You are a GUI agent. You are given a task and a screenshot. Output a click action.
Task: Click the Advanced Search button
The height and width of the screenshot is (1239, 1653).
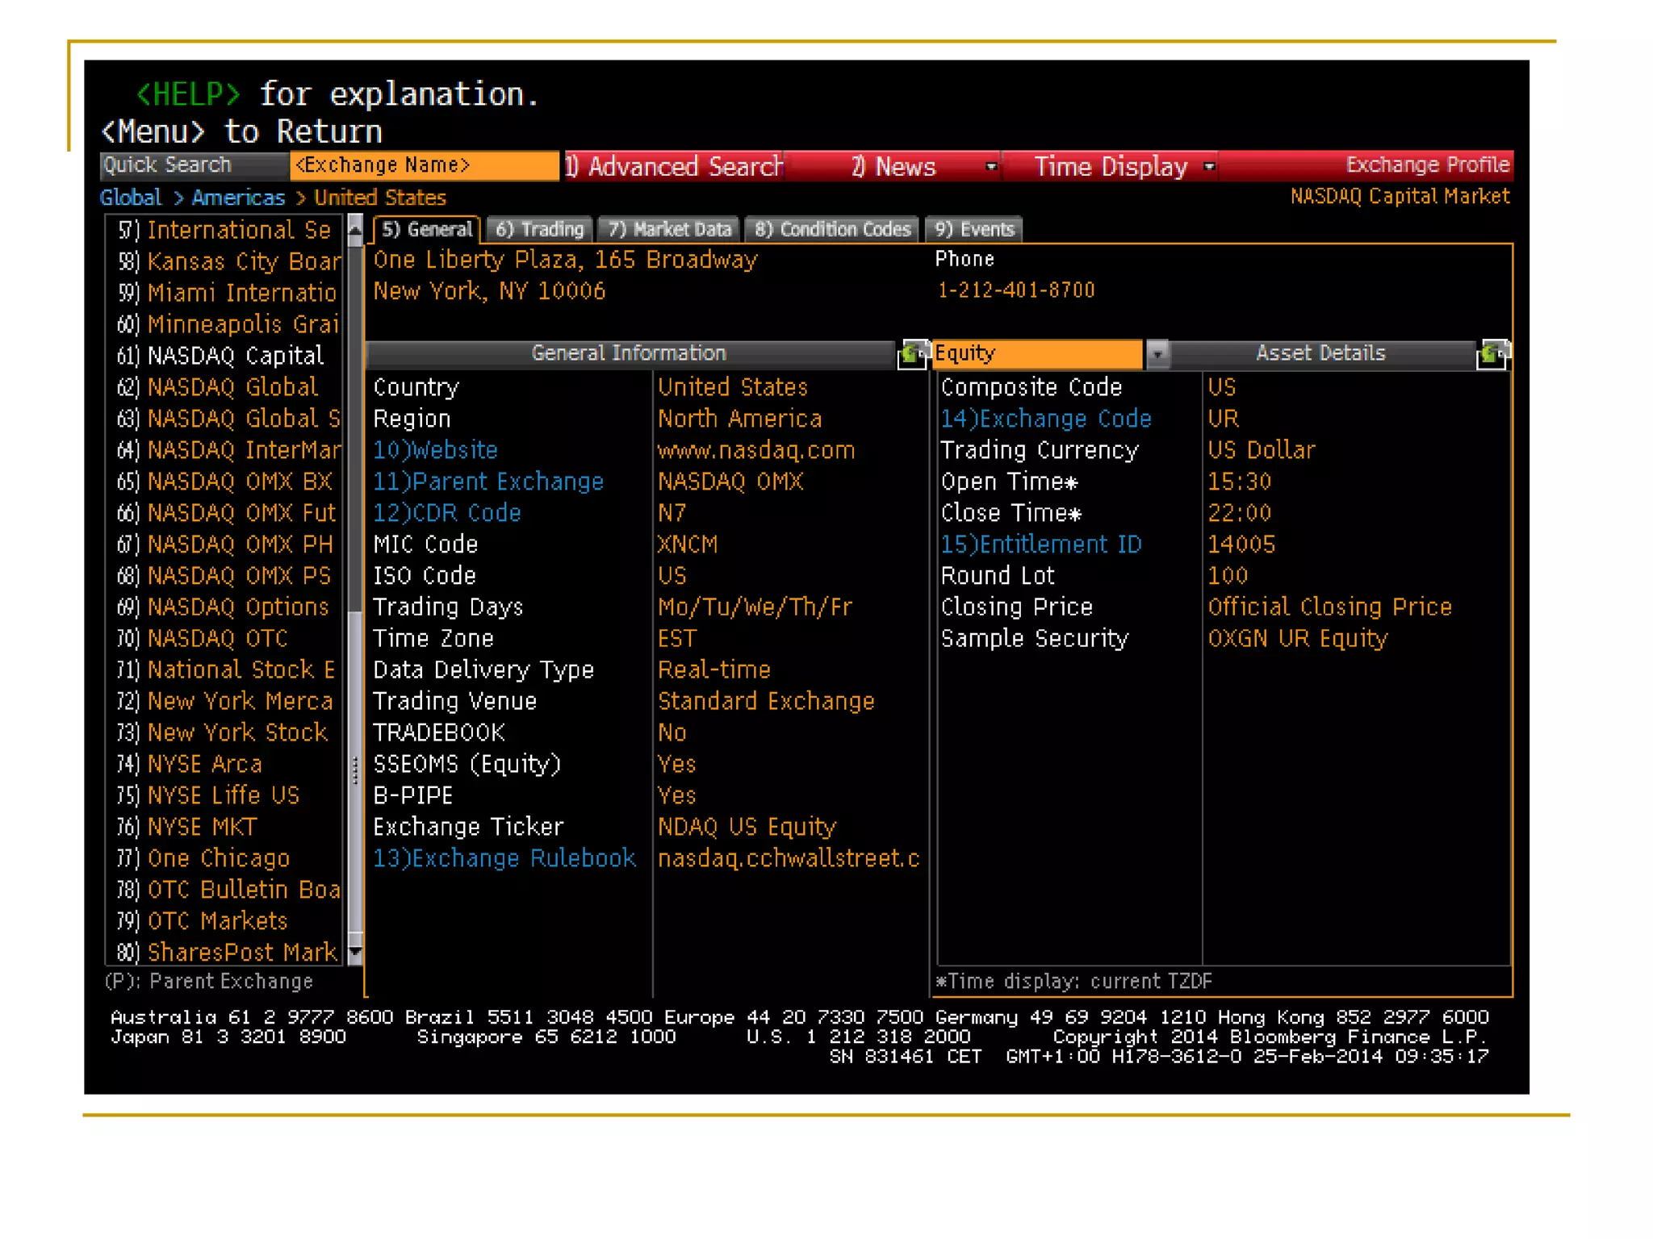coord(675,167)
